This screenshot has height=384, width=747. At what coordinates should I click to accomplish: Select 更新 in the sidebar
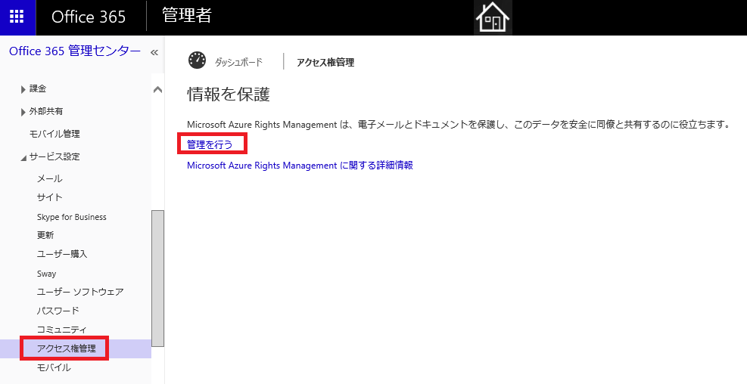pos(45,235)
